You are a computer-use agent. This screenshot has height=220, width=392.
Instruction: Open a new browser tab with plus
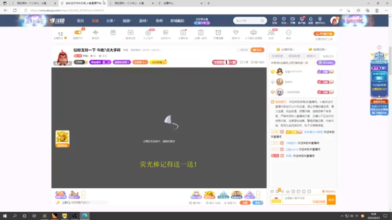[x=209, y=3]
